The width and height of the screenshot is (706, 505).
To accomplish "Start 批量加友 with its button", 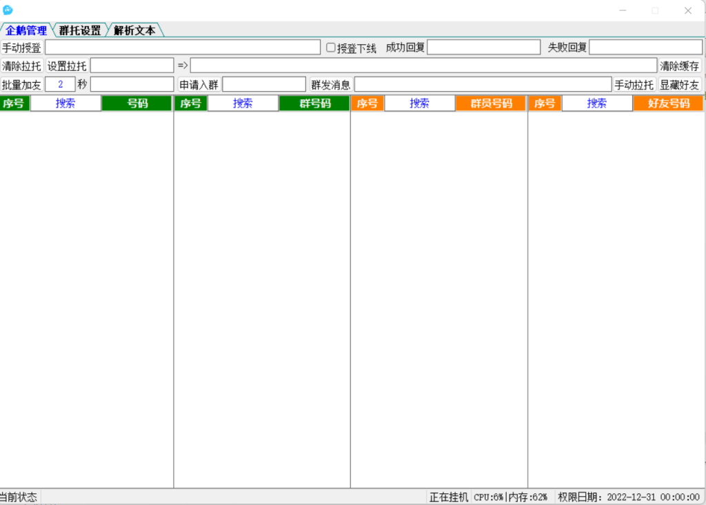I will pos(21,85).
